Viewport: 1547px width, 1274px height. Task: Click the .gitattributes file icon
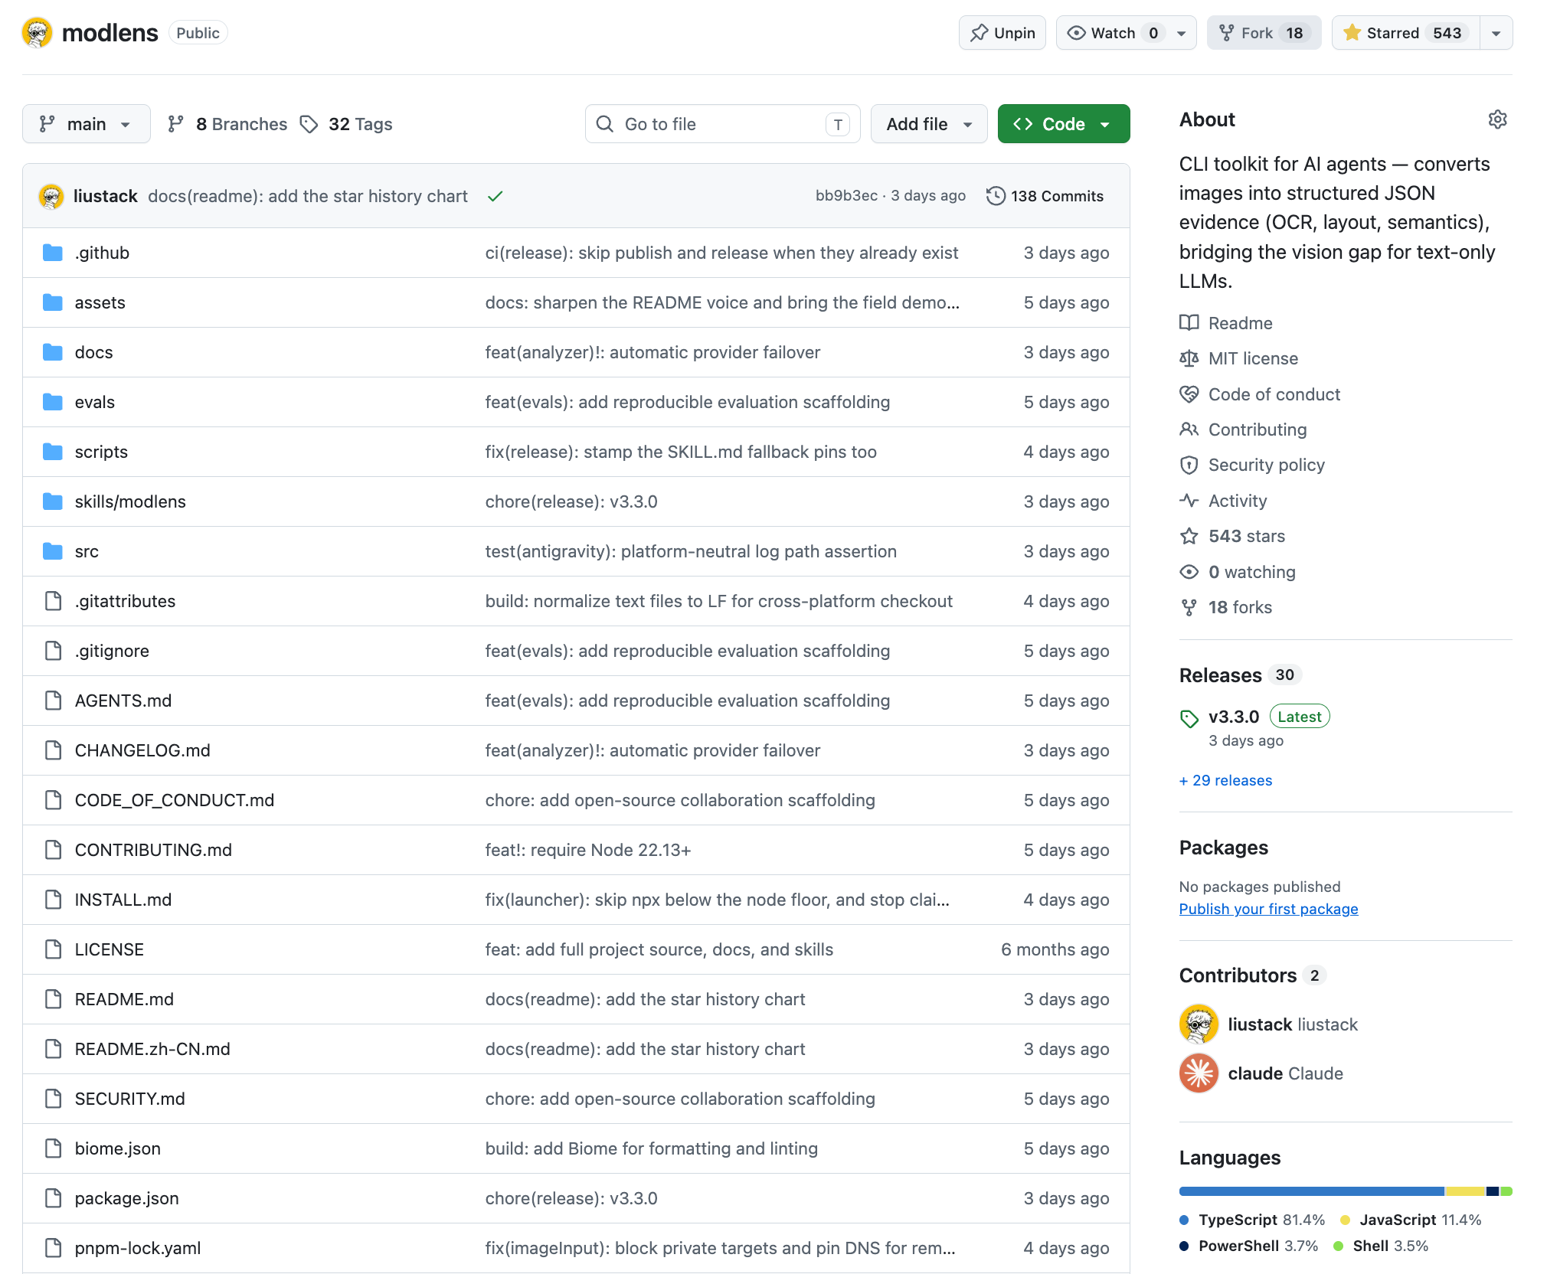coord(53,601)
